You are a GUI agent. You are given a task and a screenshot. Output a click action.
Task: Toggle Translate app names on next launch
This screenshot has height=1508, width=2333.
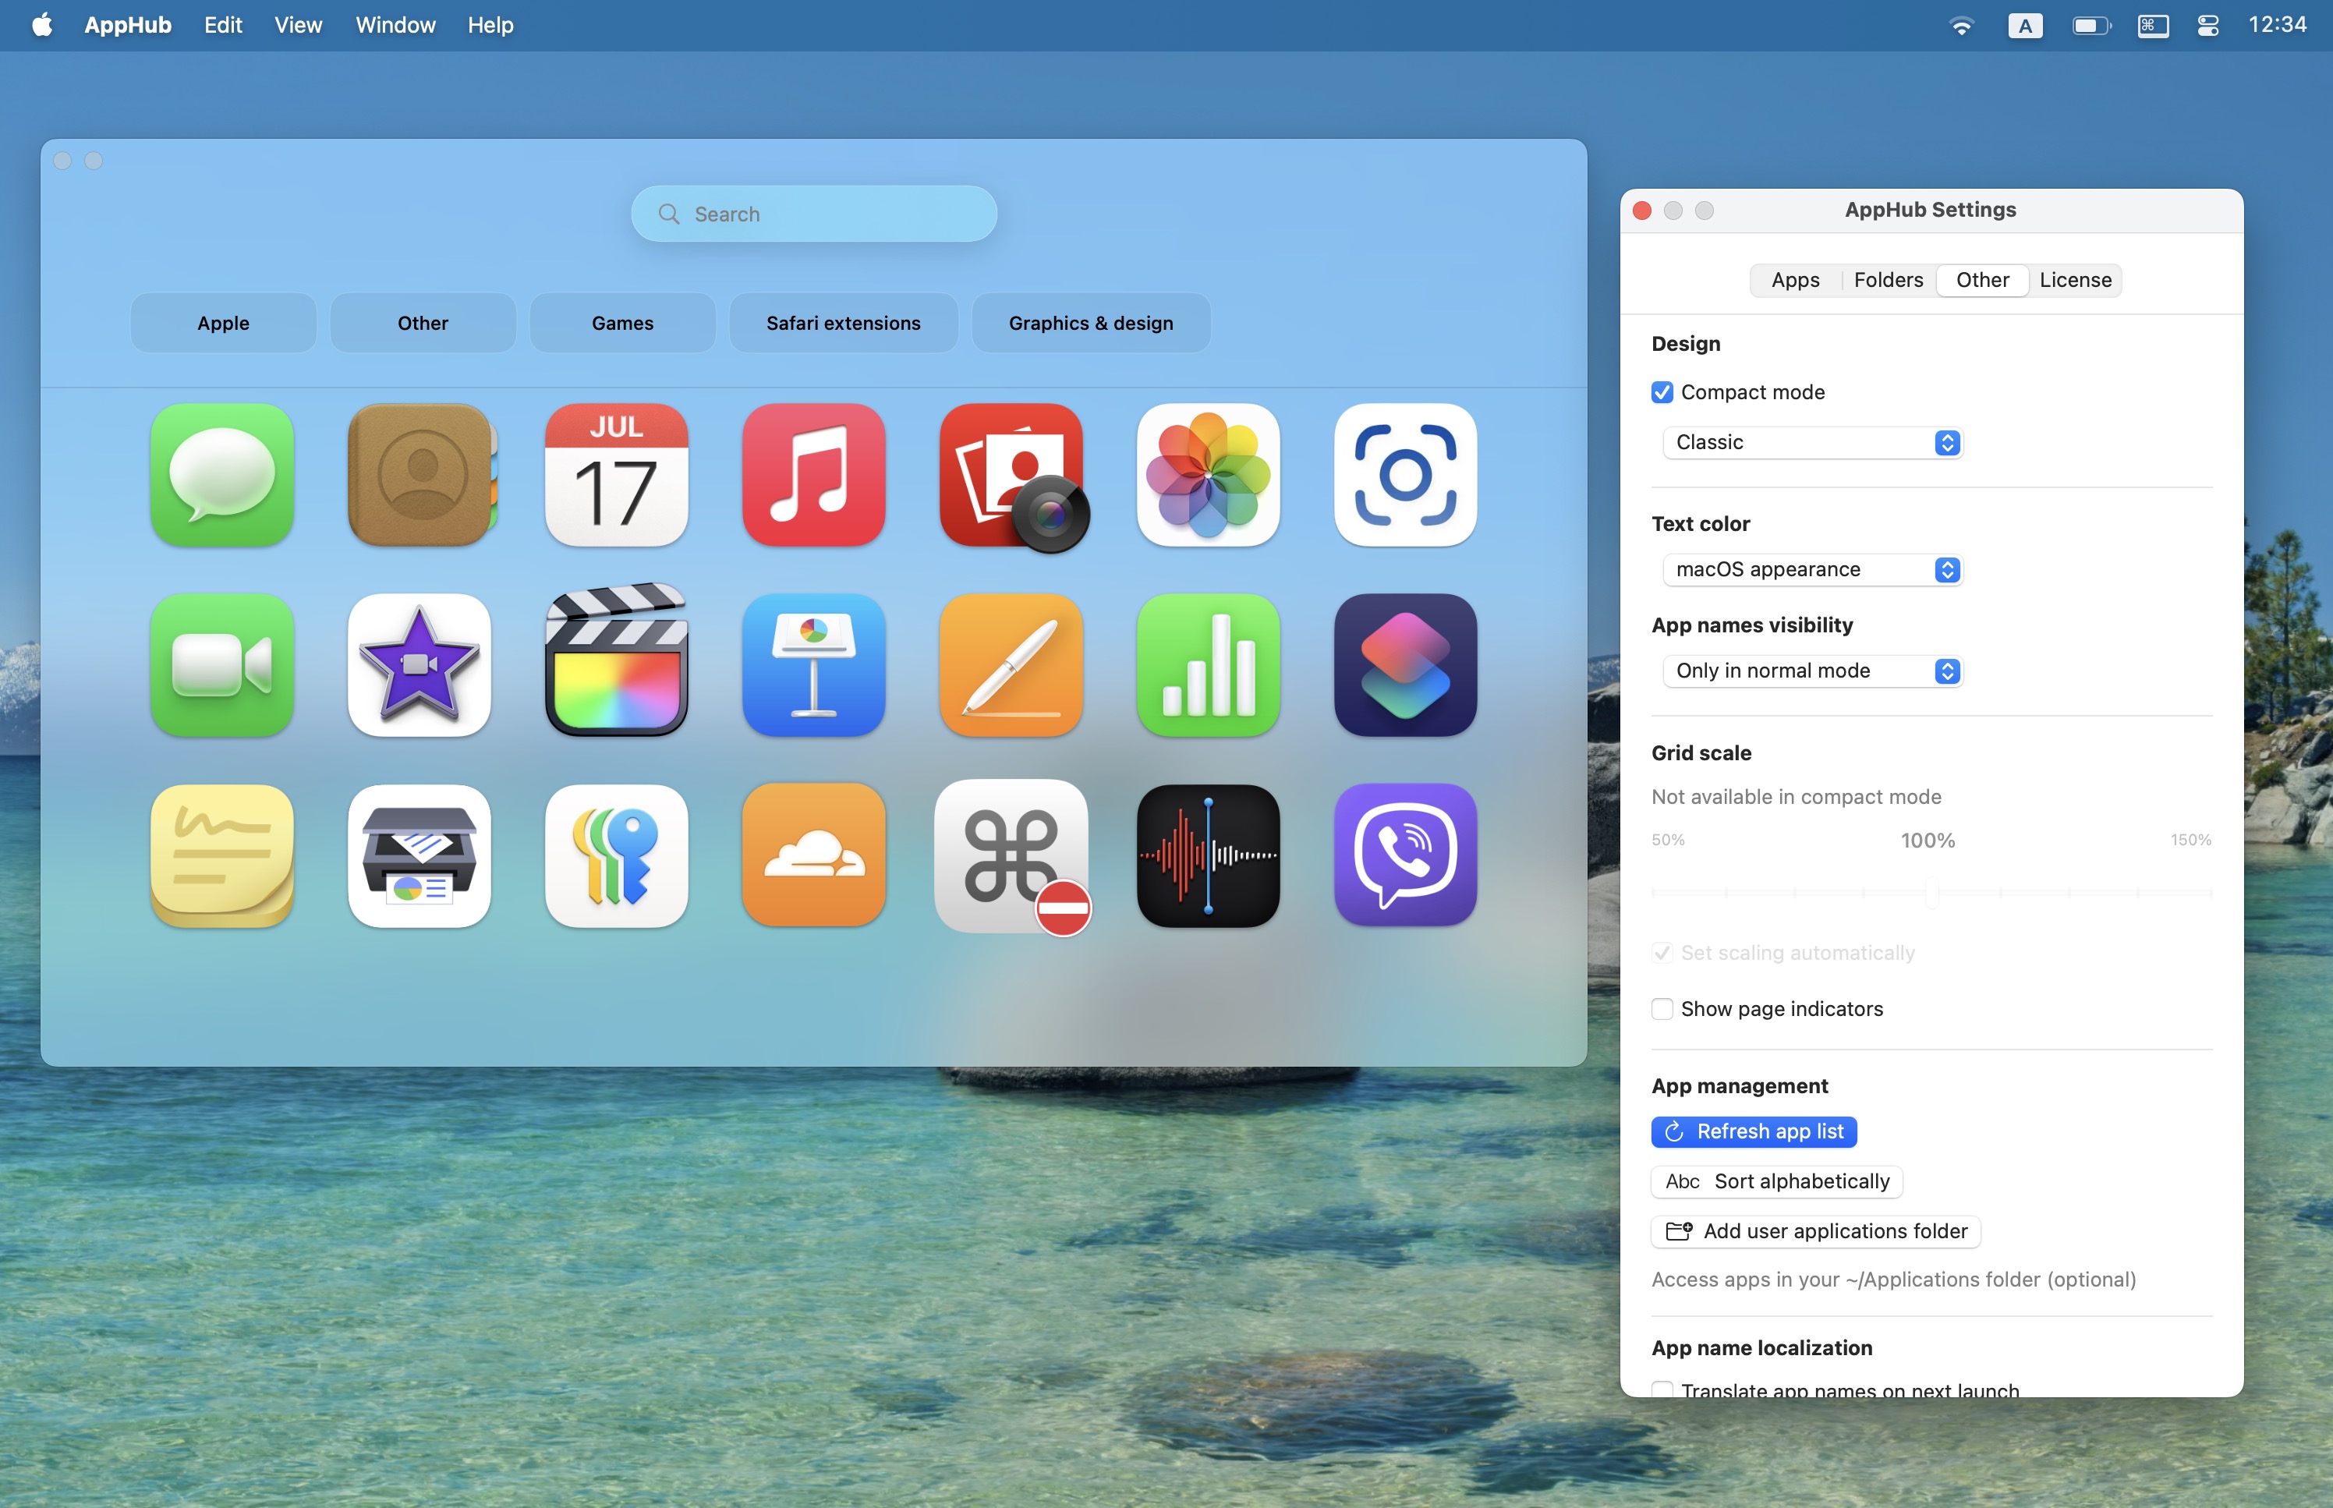(x=1662, y=1389)
